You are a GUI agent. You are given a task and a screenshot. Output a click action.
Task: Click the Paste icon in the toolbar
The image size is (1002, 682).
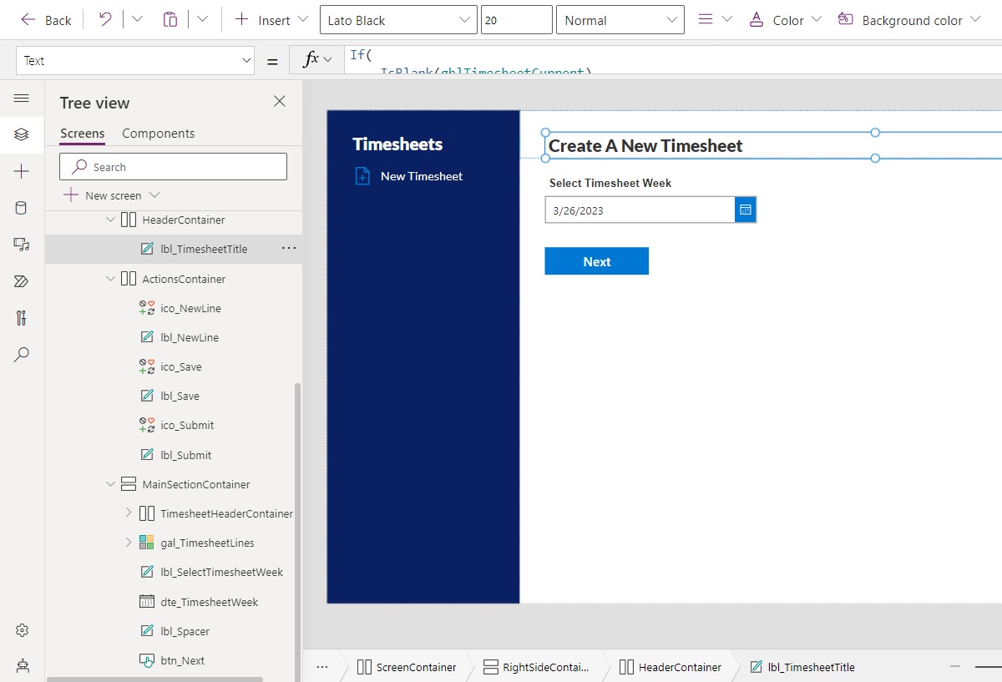[170, 19]
